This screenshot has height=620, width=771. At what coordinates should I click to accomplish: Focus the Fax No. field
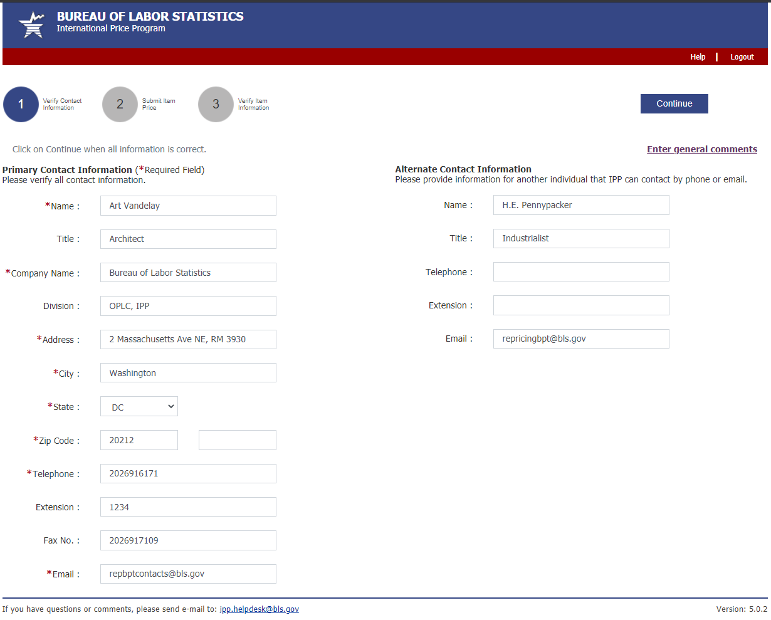[188, 540]
